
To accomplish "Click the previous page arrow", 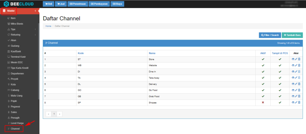I will (49, 114).
